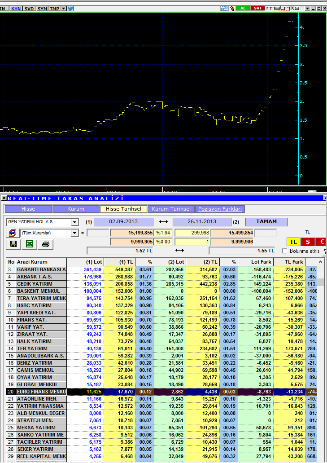Click start date field 02.09.2013

click(x=123, y=222)
